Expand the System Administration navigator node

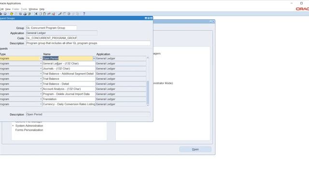(13, 126)
